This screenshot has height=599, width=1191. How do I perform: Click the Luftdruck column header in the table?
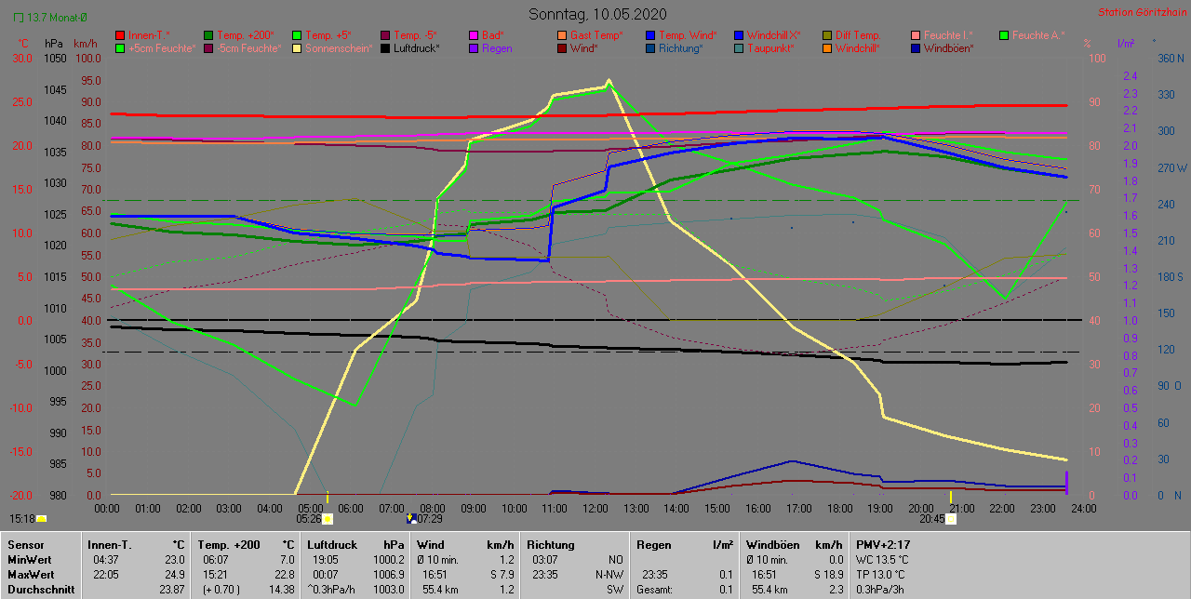coord(333,544)
